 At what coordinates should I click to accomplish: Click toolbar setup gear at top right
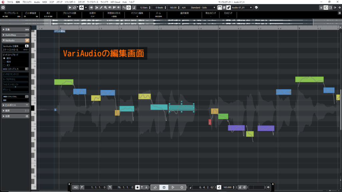[x=340, y=8]
